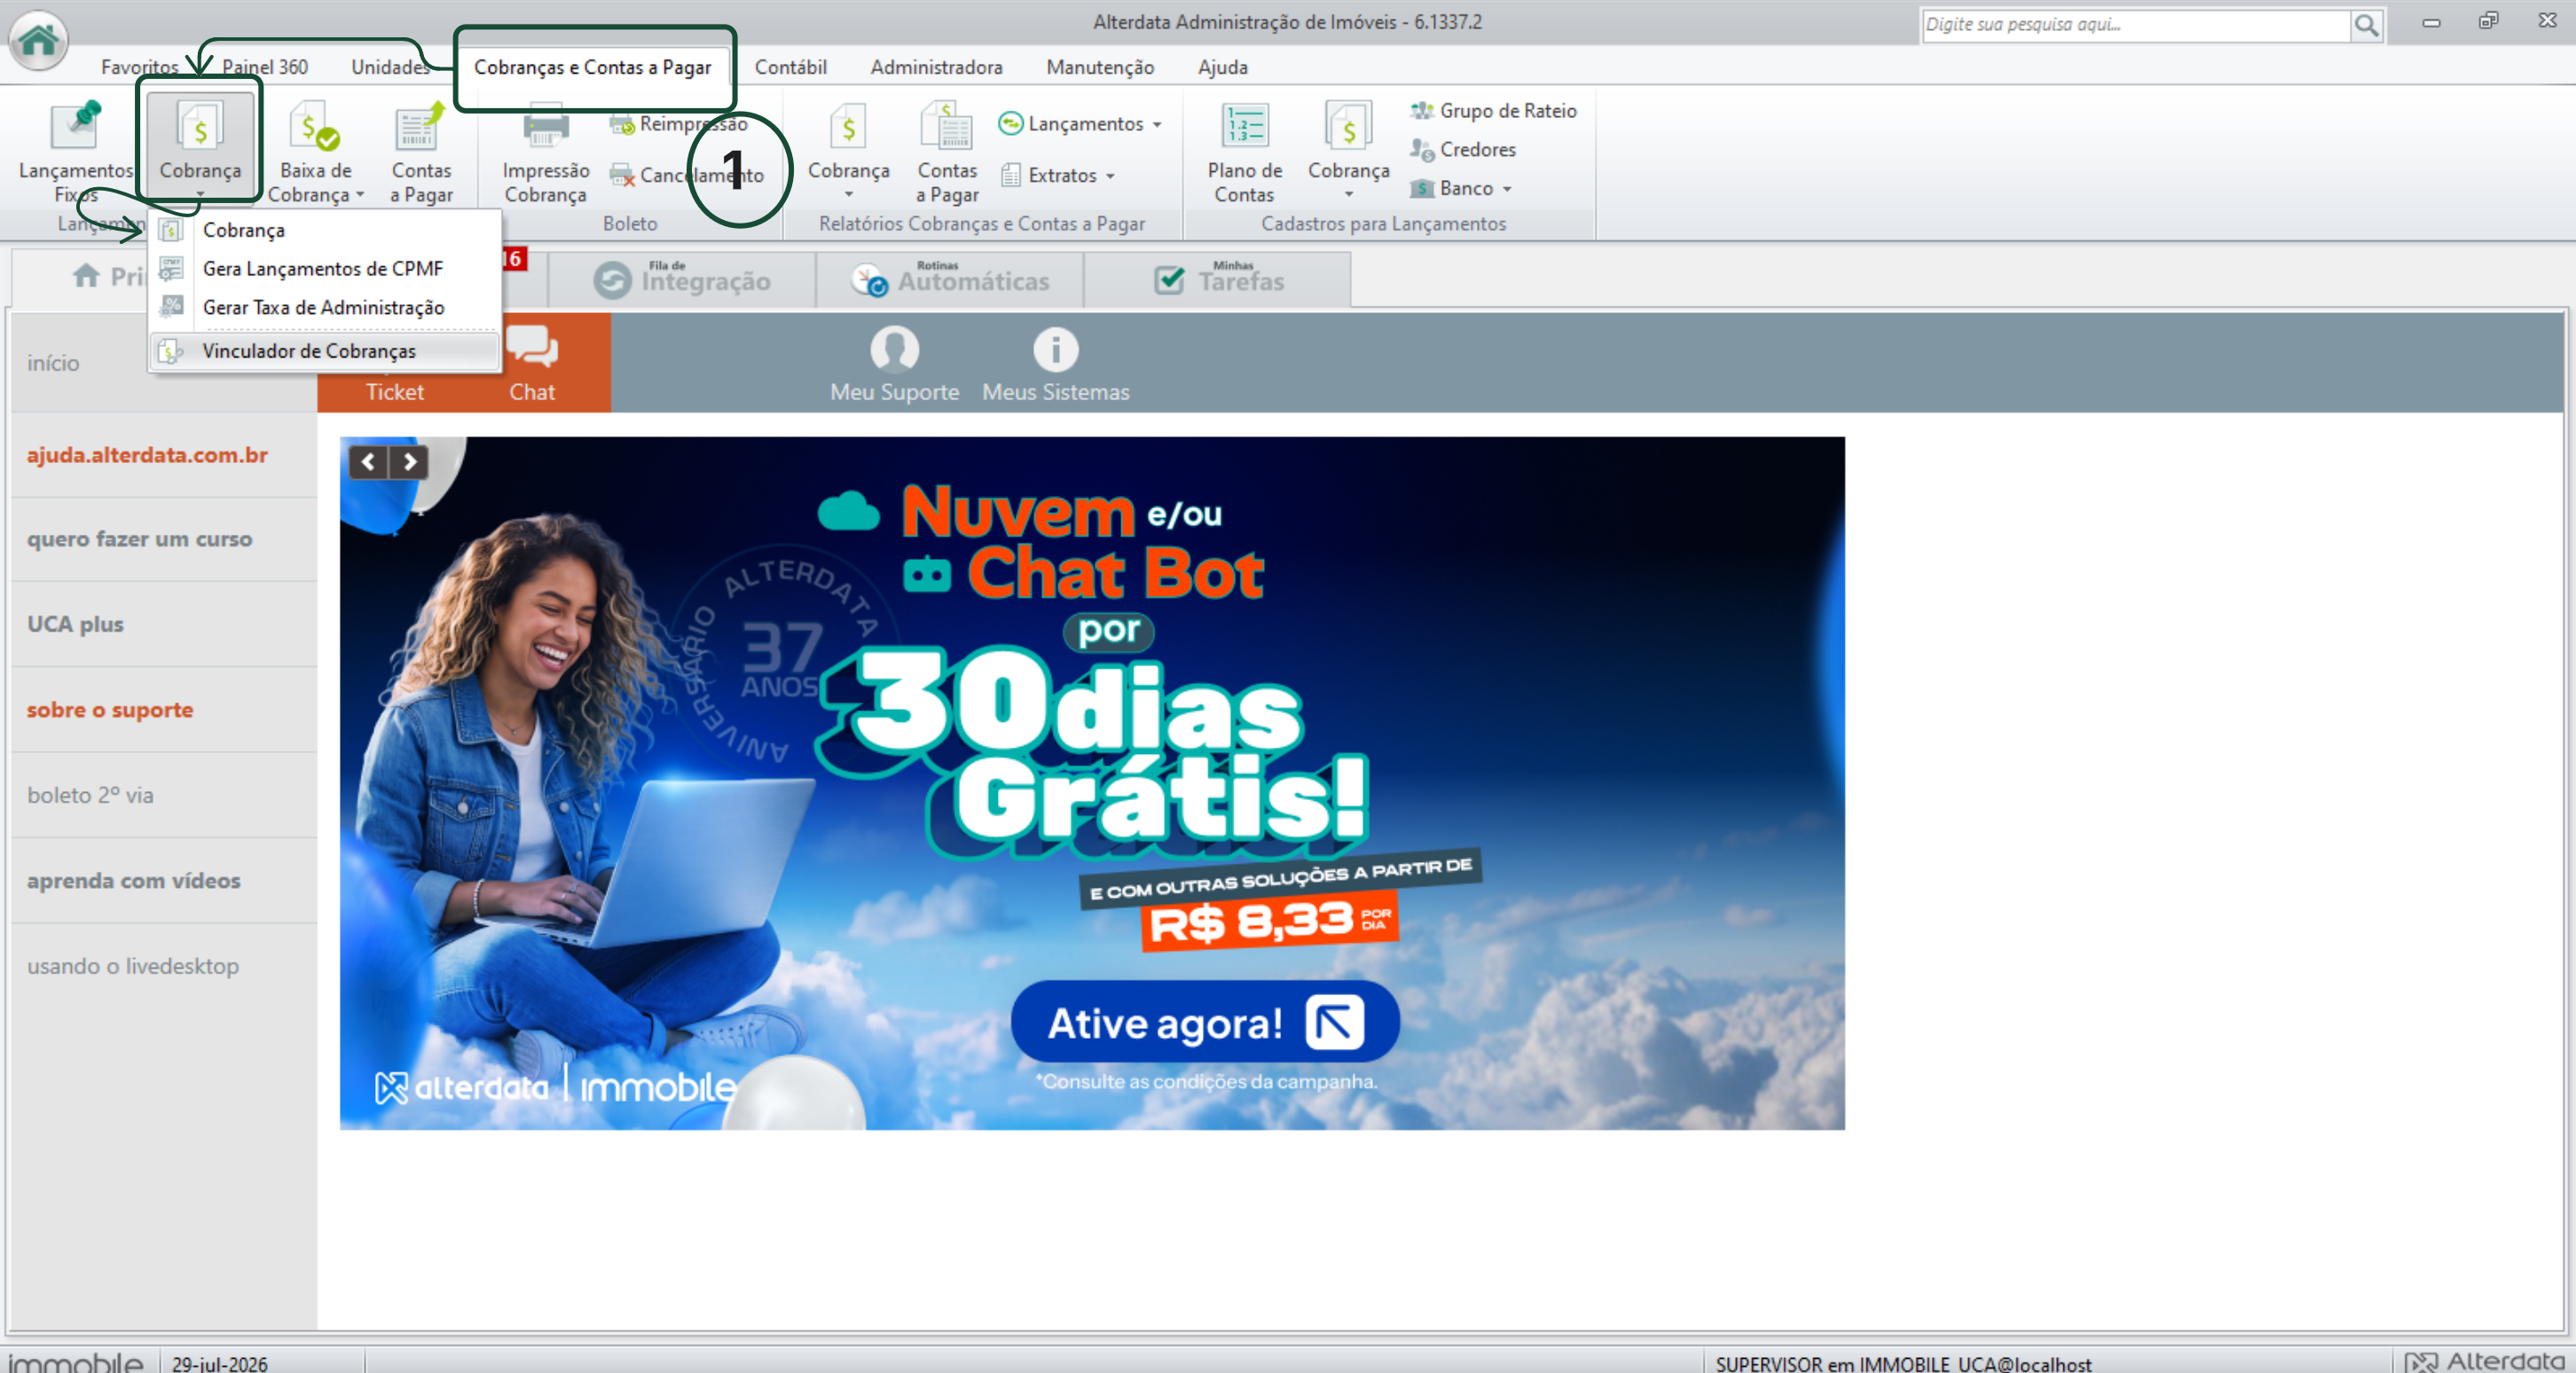
Task: Click the Ticket button
Action: [x=394, y=392]
